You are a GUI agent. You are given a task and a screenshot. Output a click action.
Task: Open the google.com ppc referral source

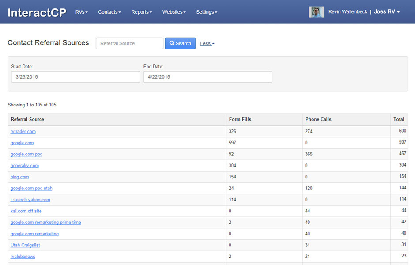[x=26, y=154]
